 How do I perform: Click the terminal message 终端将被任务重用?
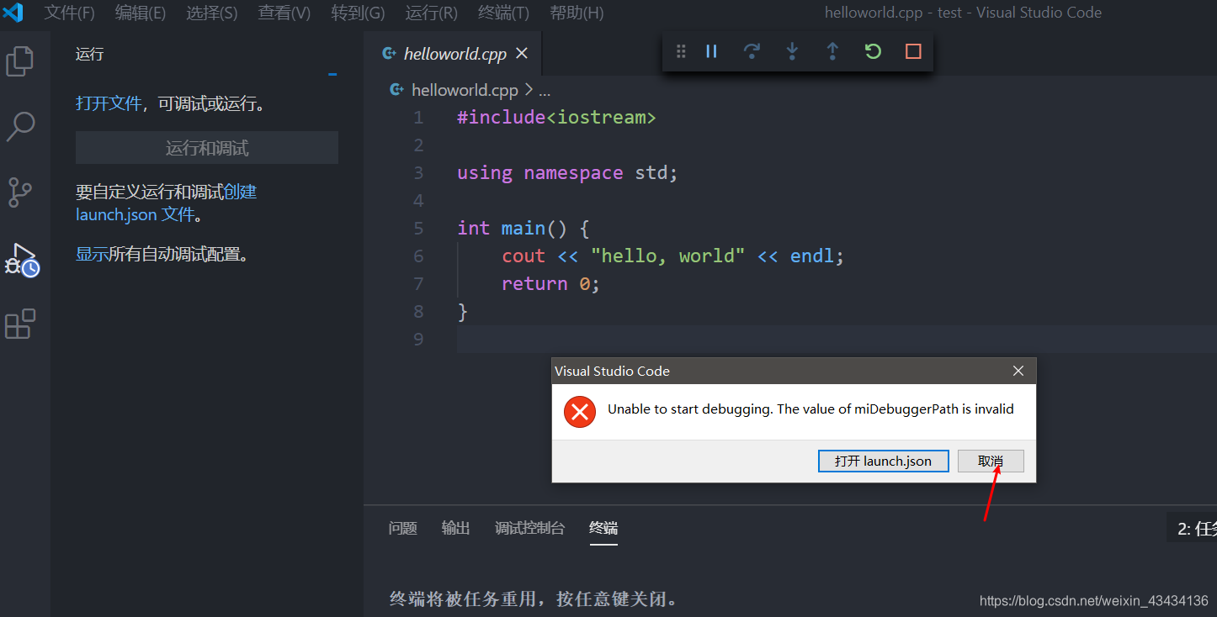click(x=534, y=599)
